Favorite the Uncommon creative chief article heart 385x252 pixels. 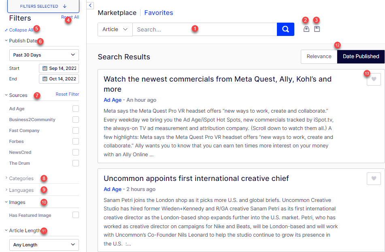tap(374, 178)
